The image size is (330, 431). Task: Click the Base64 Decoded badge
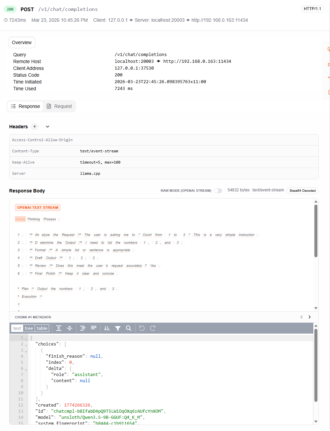(302, 191)
